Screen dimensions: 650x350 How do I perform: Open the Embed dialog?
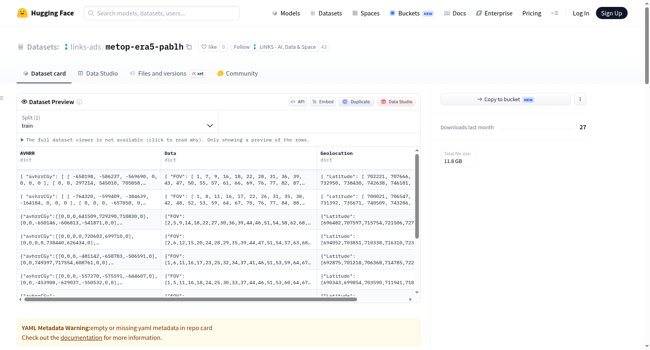coord(323,102)
